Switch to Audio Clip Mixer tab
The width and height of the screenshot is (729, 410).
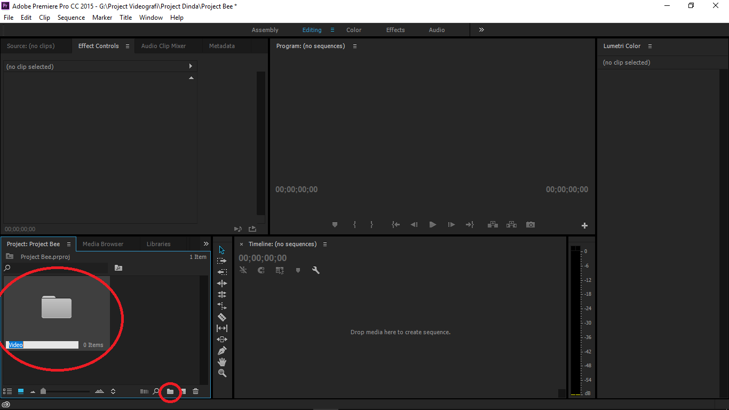[163, 46]
